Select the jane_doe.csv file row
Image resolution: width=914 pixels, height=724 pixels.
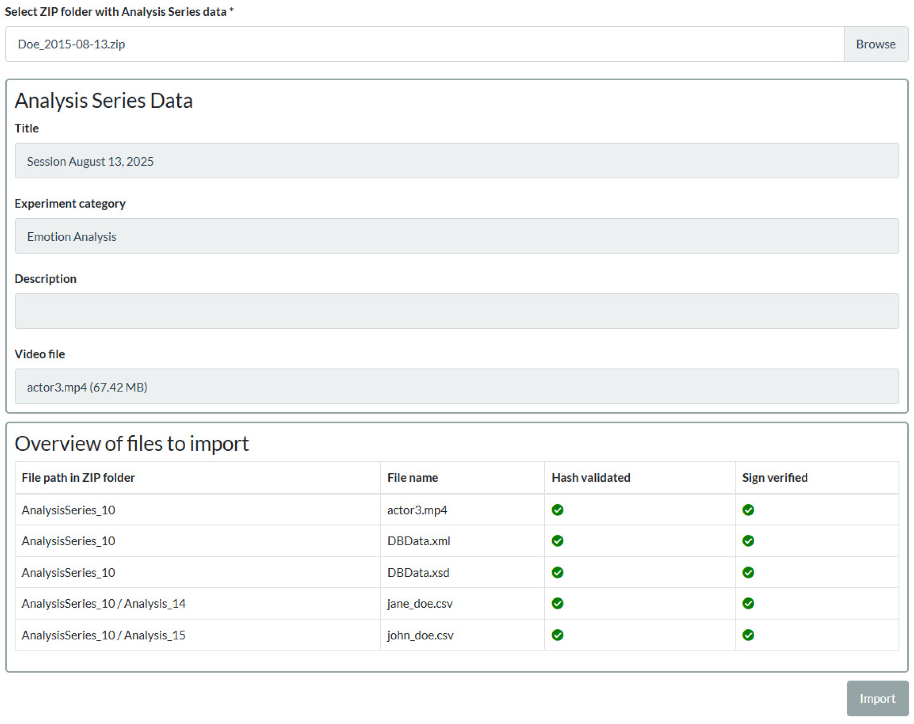coord(420,603)
